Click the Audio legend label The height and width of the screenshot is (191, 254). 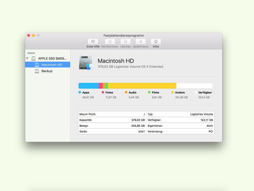(x=132, y=92)
